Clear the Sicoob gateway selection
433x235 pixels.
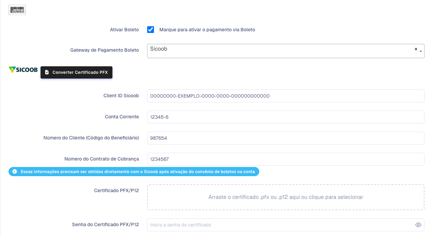coord(416,49)
